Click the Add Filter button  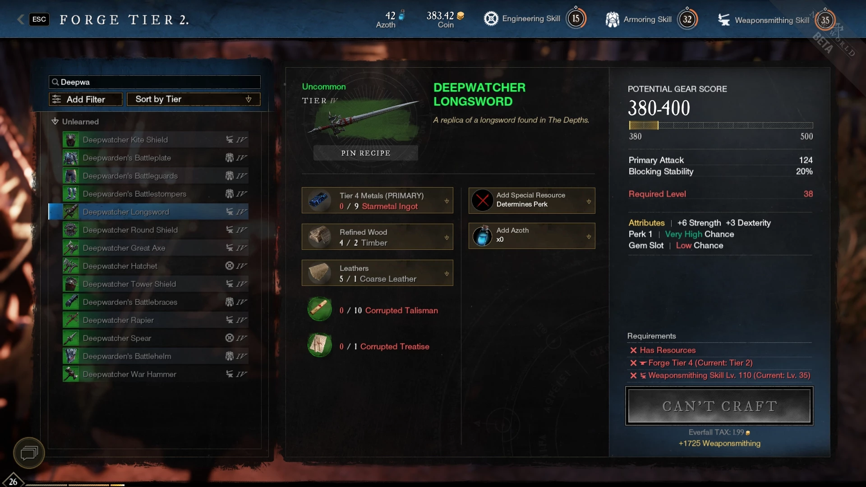click(x=86, y=99)
